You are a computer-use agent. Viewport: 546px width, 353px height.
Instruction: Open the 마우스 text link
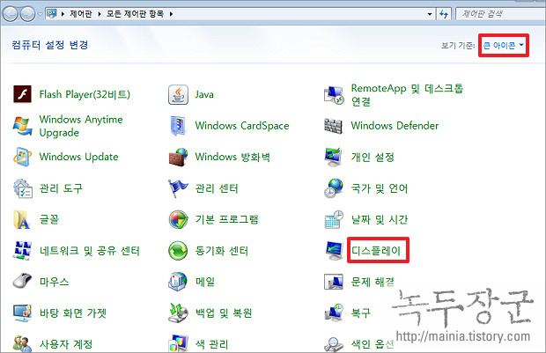tap(55, 282)
